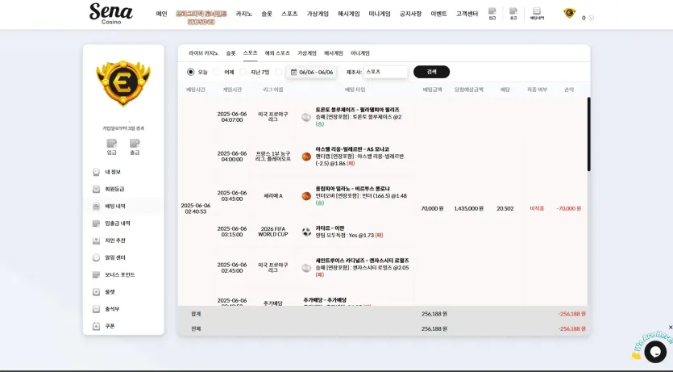Switch to the 미니게임 history tab
The height and width of the screenshot is (372, 673).
click(360, 53)
